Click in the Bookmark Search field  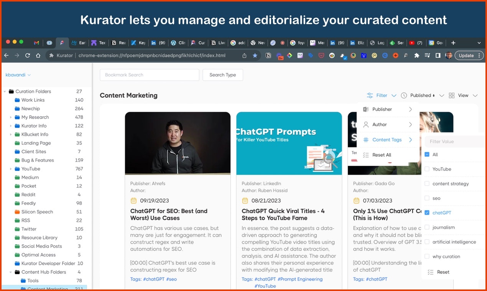(150, 75)
